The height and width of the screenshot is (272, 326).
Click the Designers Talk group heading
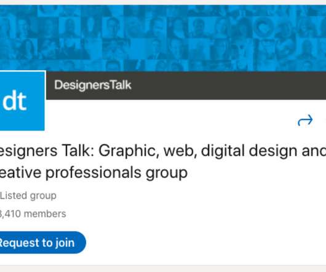[x=163, y=162]
